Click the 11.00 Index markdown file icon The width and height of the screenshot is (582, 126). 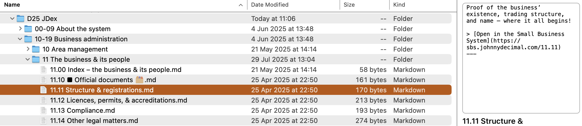click(43, 70)
